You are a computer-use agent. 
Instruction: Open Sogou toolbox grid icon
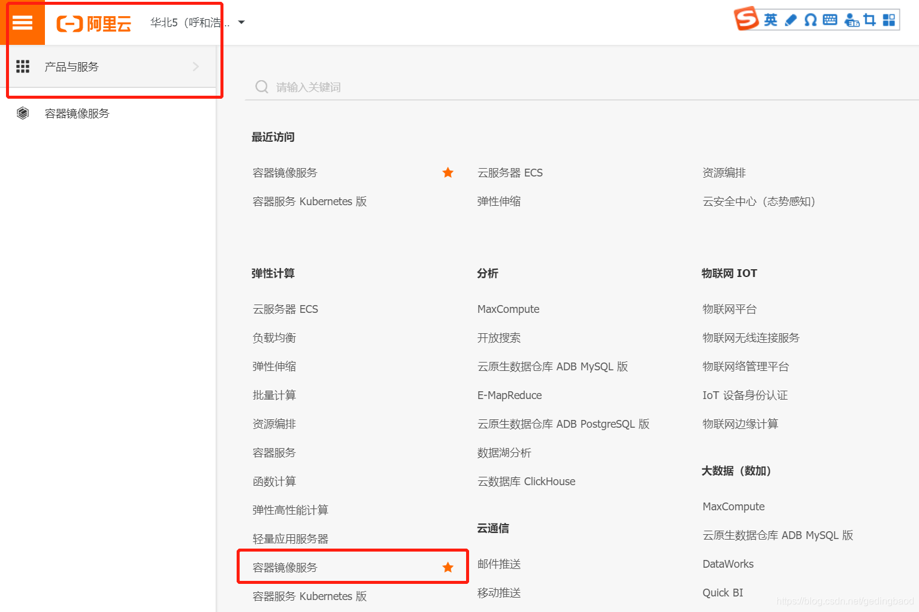point(889,20)
